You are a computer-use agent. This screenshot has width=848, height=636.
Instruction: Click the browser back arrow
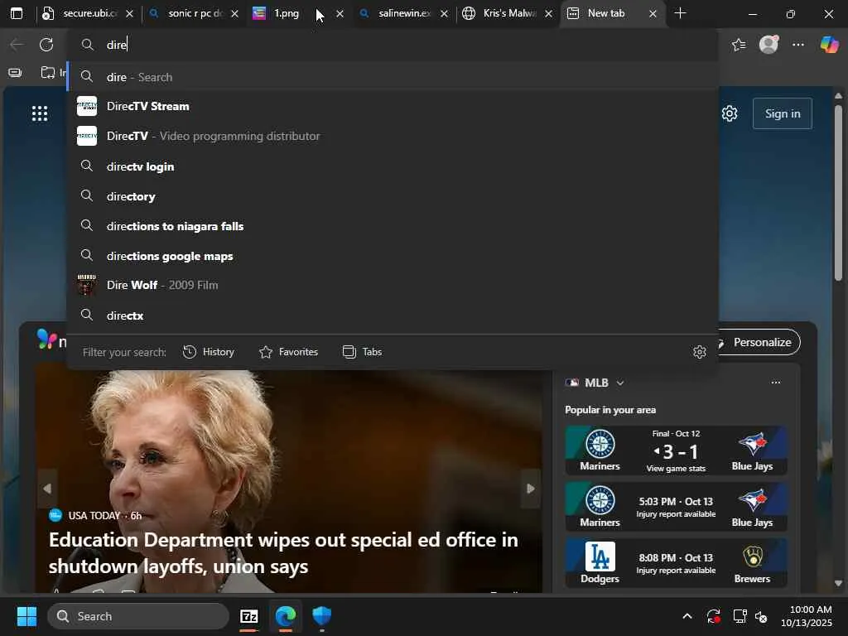17,45
